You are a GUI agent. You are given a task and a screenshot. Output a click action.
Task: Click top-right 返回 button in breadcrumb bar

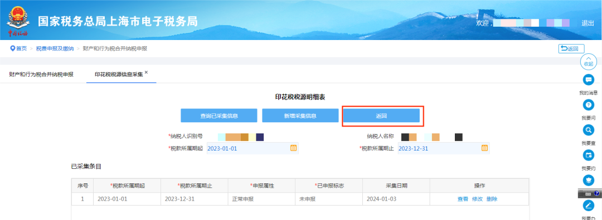click(x=571, y=48)
